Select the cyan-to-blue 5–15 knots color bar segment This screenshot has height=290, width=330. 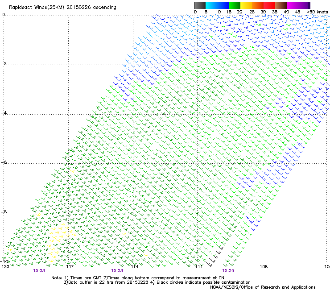click(x=217, y=5)
